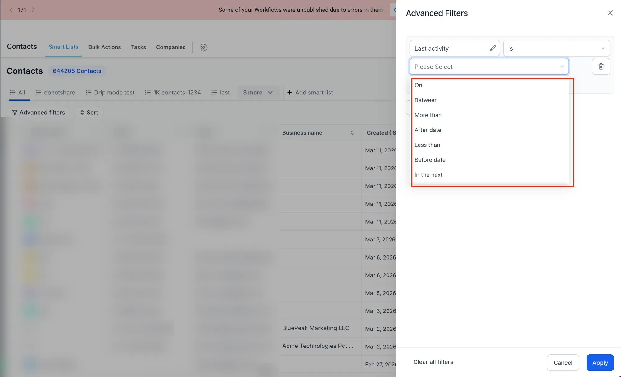Viewport: 621px width, 377px height.
Task: Open the Companies tab
Action: click(171, 47)
